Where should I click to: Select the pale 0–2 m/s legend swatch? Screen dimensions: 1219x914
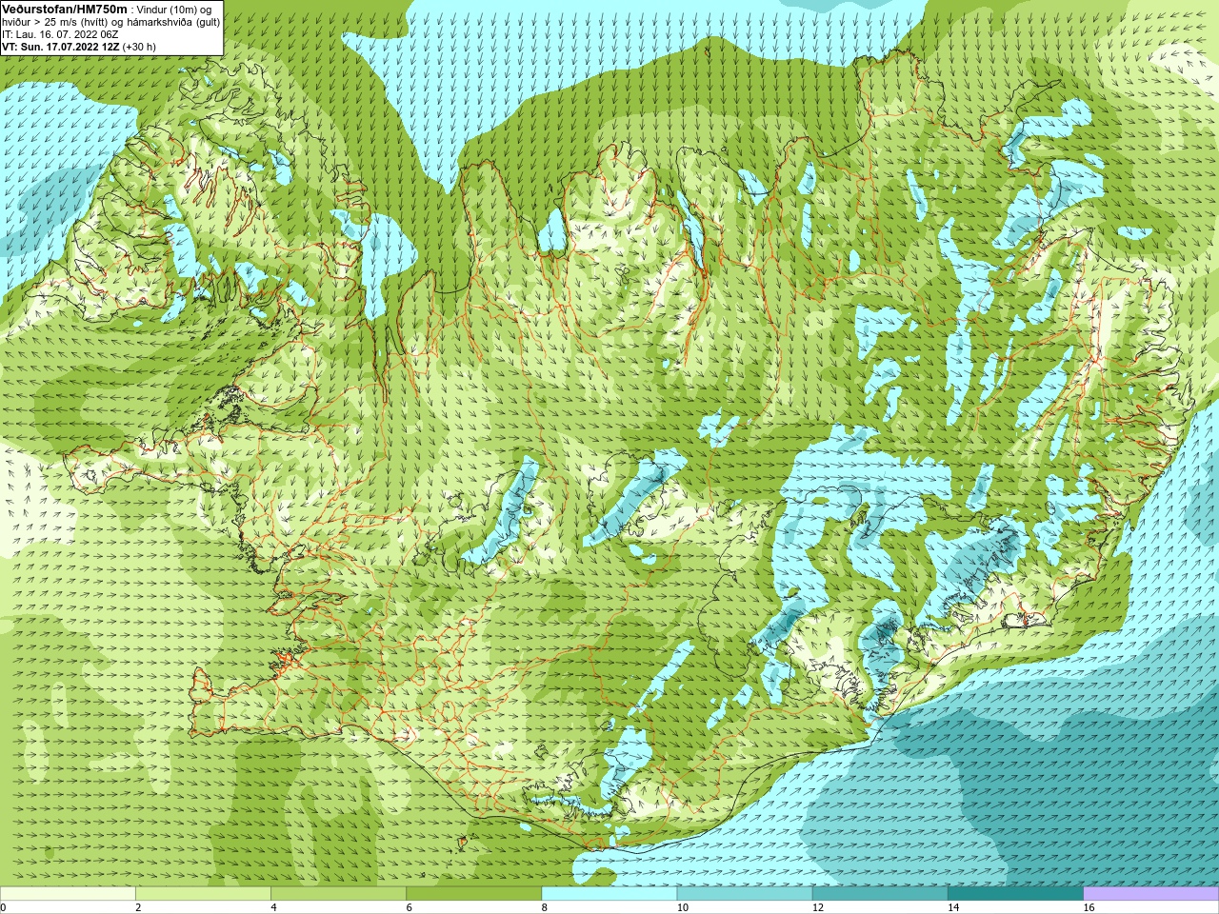[x=68, y=894]
